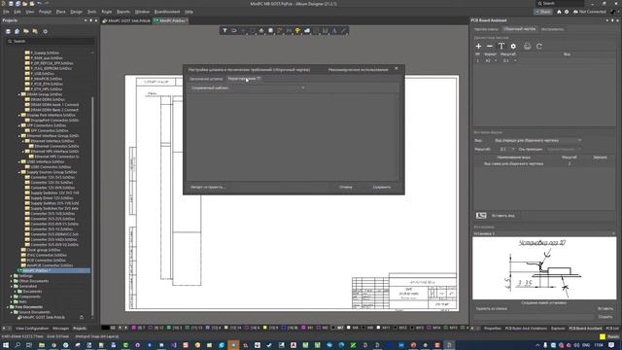Image resolution: width=622 pixels, height=350 pixels.
Task: Expand the Other Documents folder
Action: (11, 281)
